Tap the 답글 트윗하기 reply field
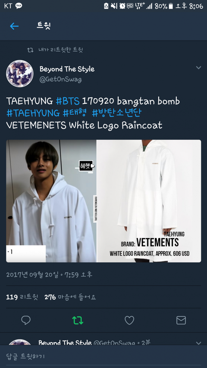Screen dimensions: 207x368 point(103,356)
